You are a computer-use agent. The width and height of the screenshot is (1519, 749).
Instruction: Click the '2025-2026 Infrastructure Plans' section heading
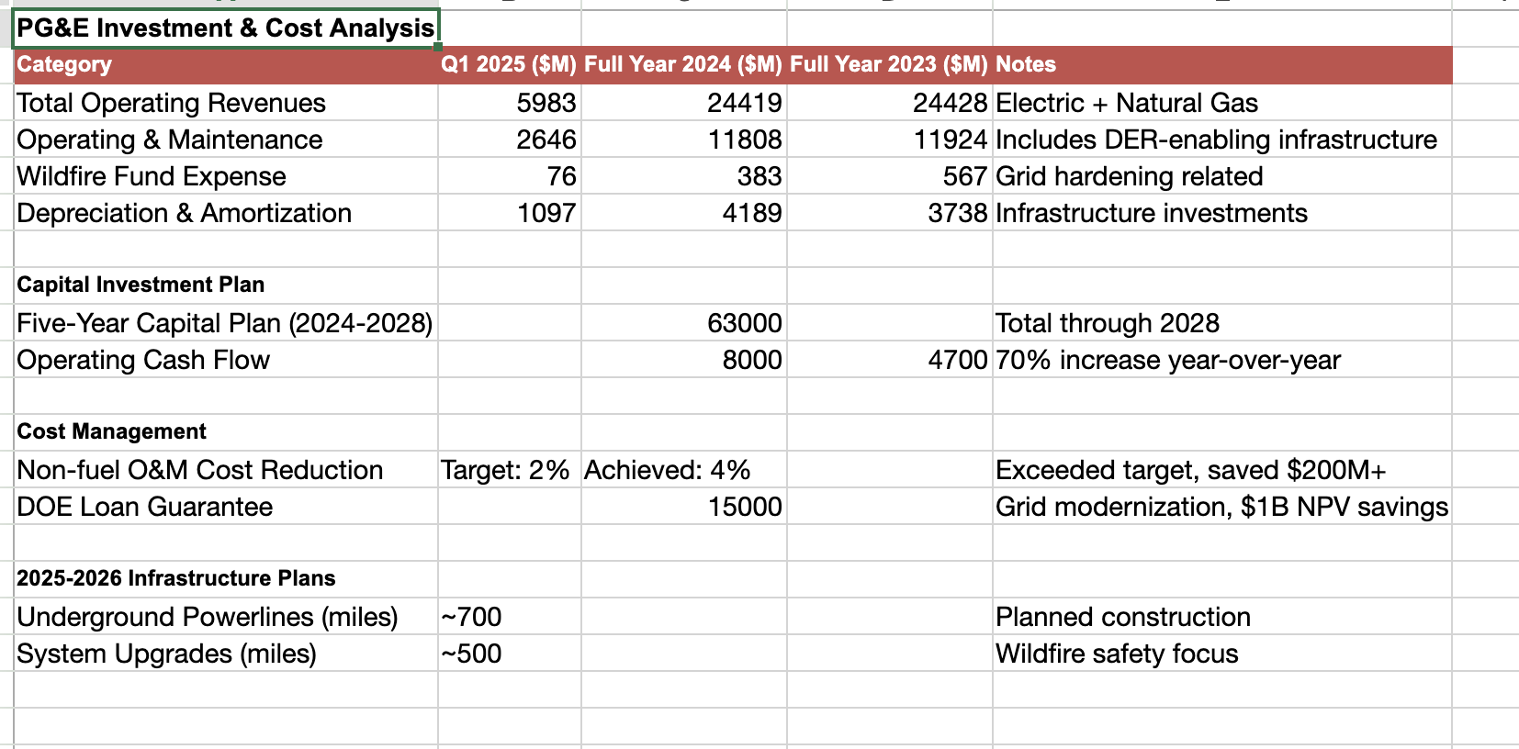(x=176, y=578)
